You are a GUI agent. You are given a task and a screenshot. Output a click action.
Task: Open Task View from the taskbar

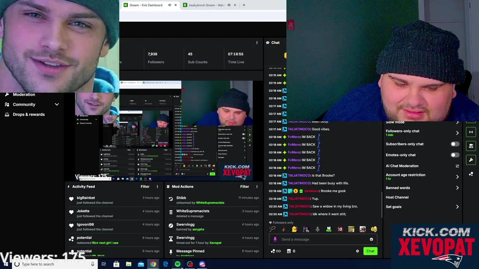click(x=104, y=264)
